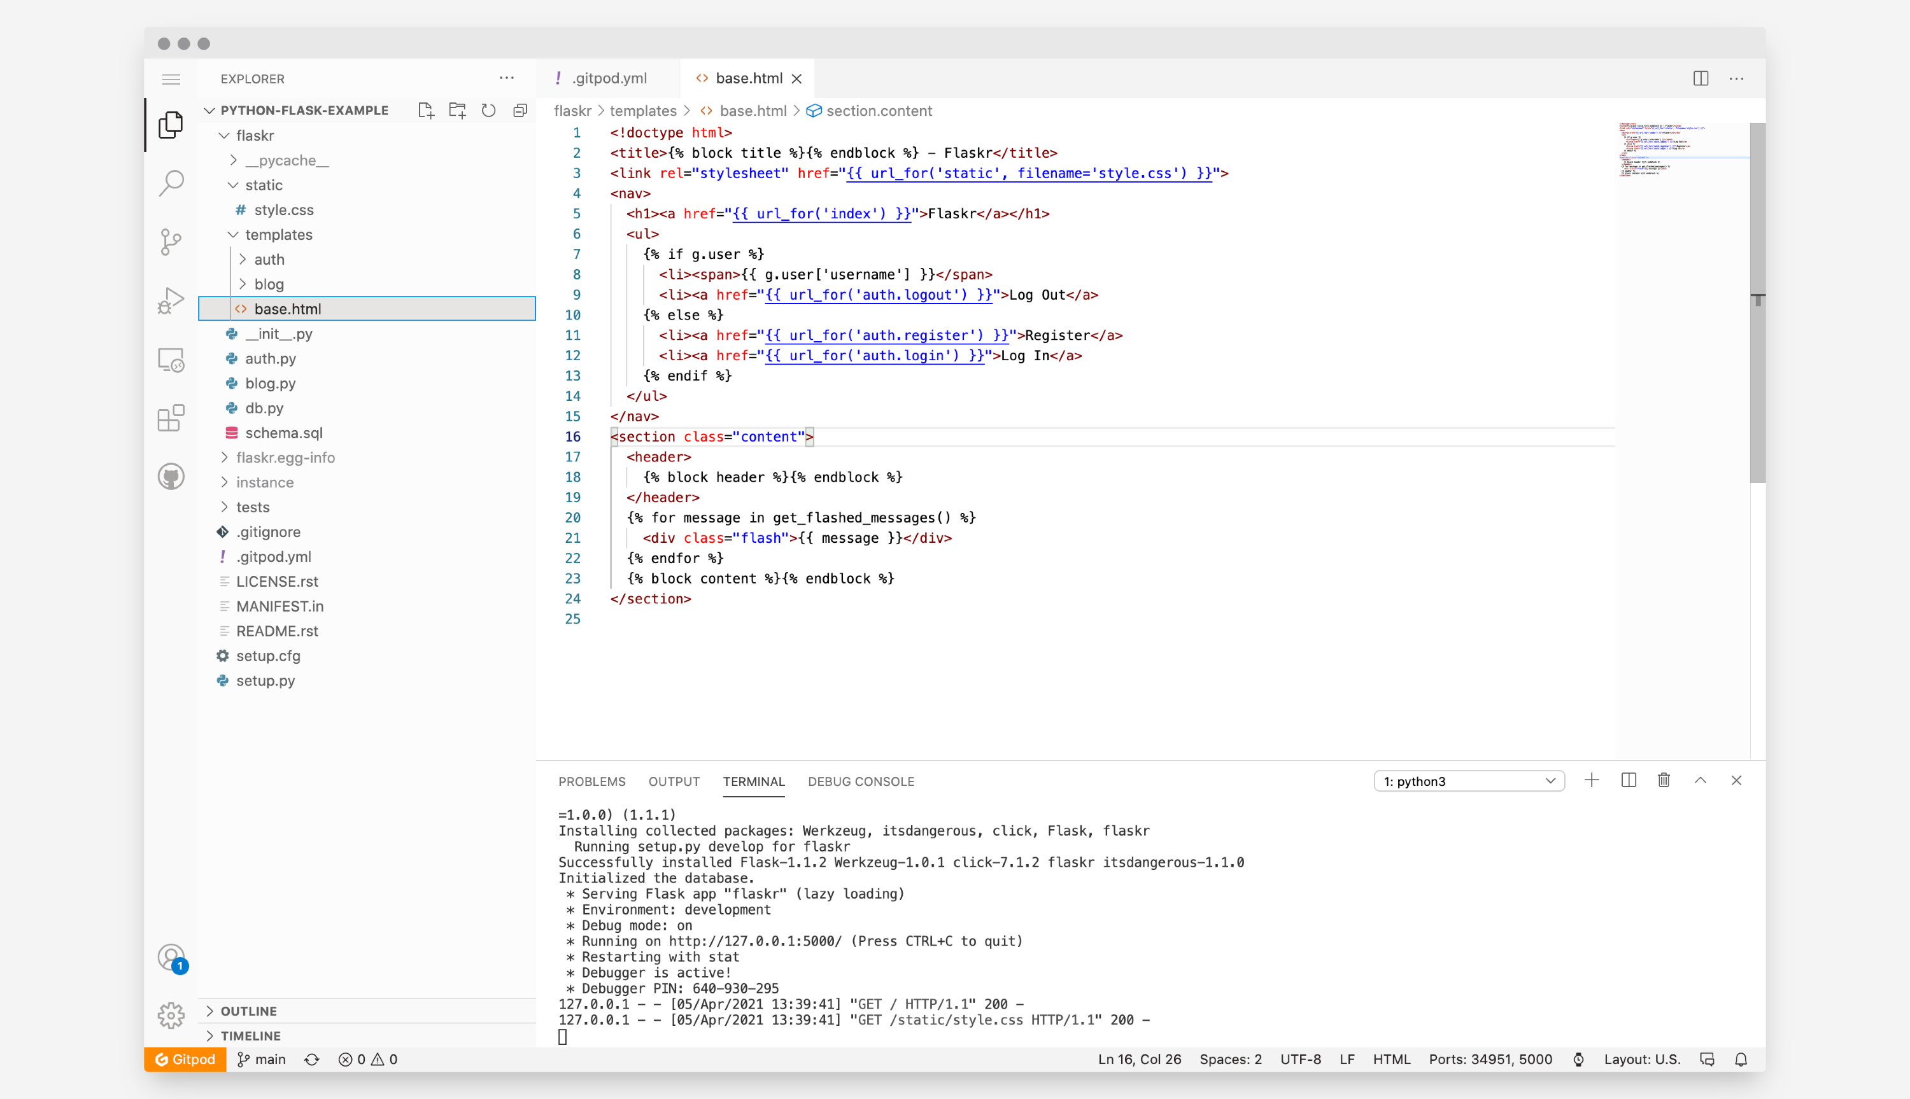Refresh the explorer file tree
Screen dimensions: 1910x1099
[488, 111]
